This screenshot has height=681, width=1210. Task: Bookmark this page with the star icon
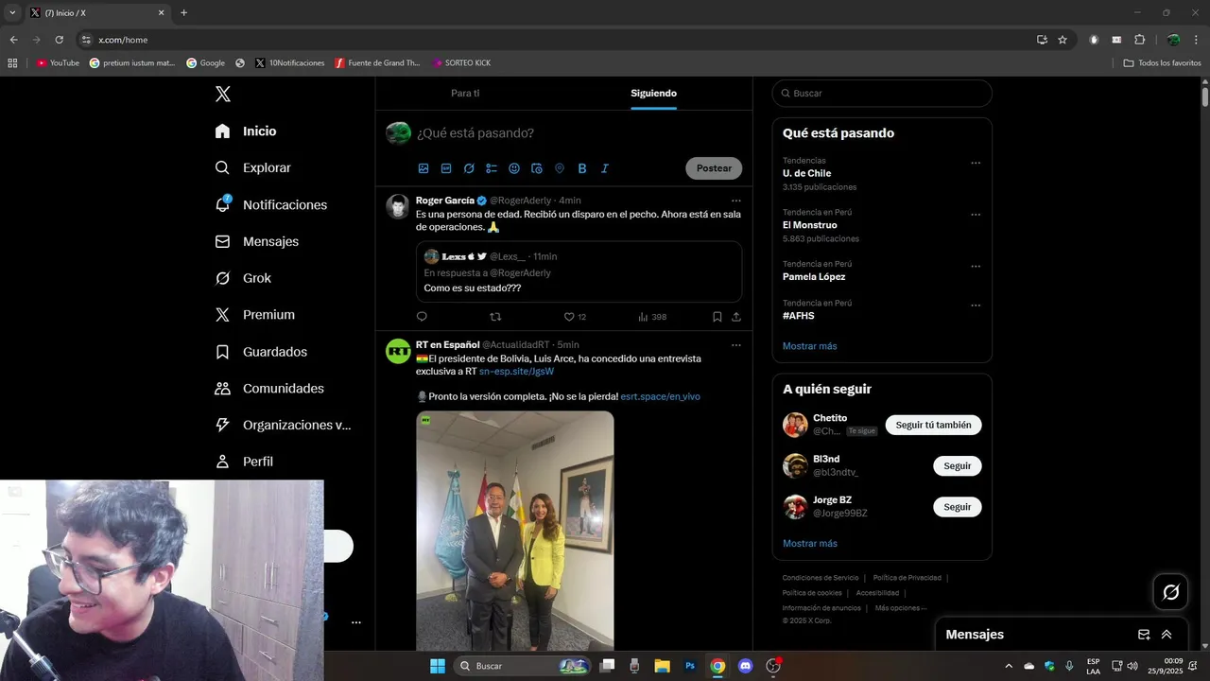pos(1063,40)
